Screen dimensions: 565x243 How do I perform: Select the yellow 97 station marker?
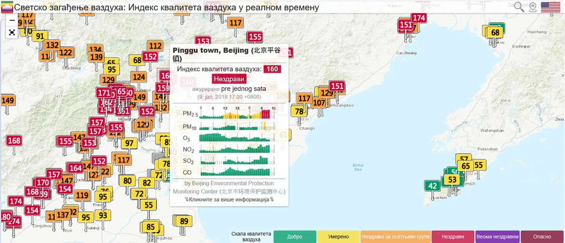pyautogui.click(x=129, y=143)
